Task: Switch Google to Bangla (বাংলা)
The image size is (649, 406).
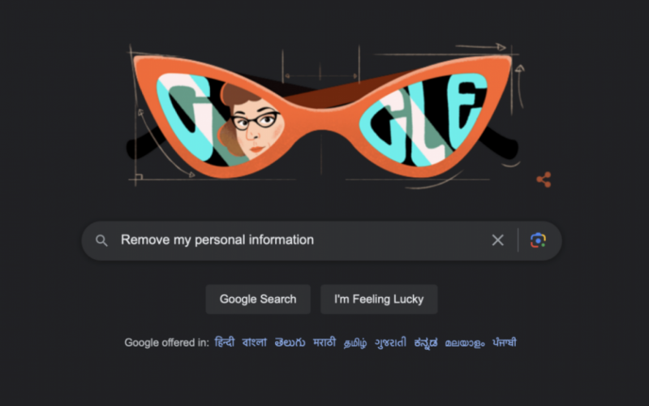Action: click(x=254, y=343)
